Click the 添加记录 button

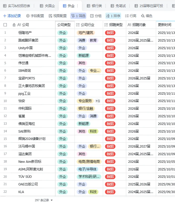pos(12,16)
